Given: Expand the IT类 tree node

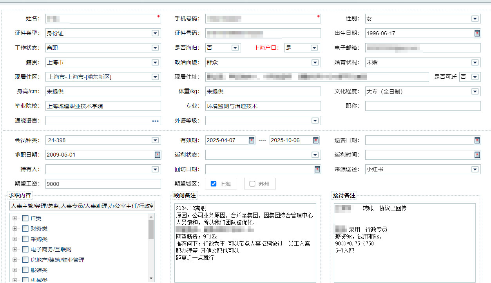Looking at the screenshot, I should pos(15,218).
